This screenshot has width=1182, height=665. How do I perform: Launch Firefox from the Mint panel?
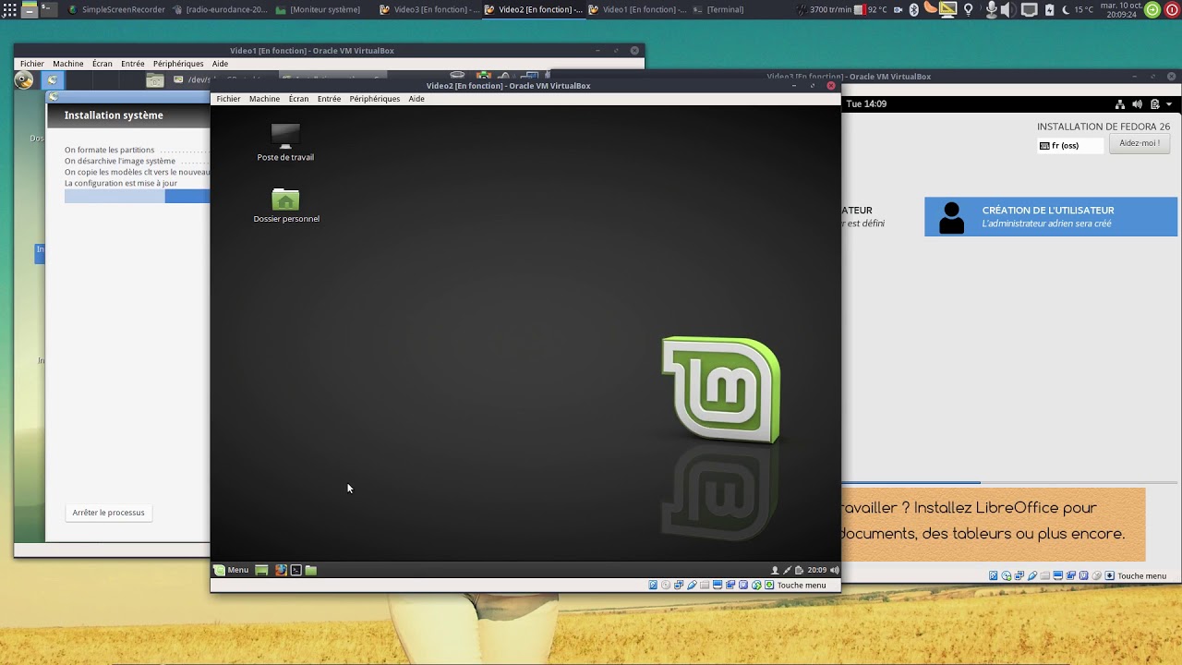coord(281,570)
